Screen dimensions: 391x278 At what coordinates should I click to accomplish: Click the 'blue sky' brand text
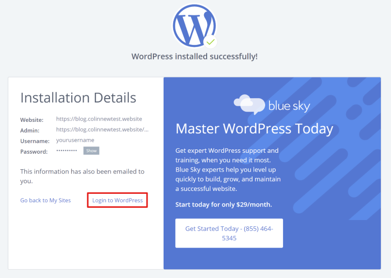coord(289,106)
